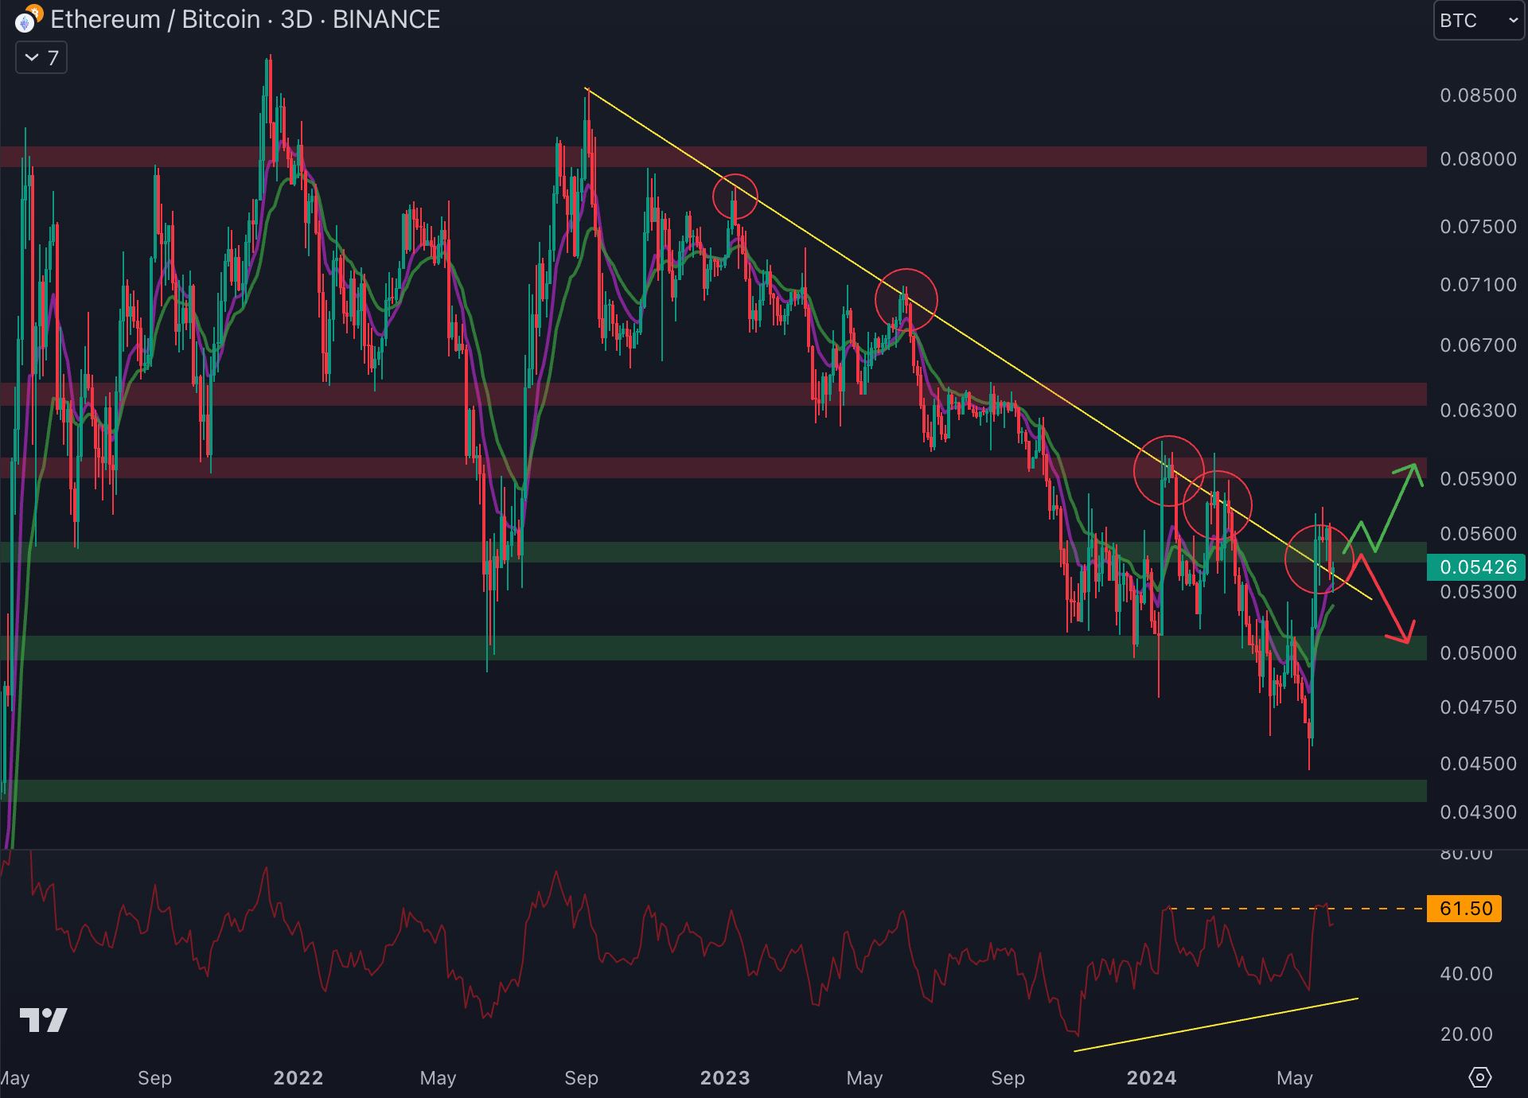This screenshot has height=1098, width=1528.
Task: Click the current price label 0.05426
Action: [x=1477, y=567]
